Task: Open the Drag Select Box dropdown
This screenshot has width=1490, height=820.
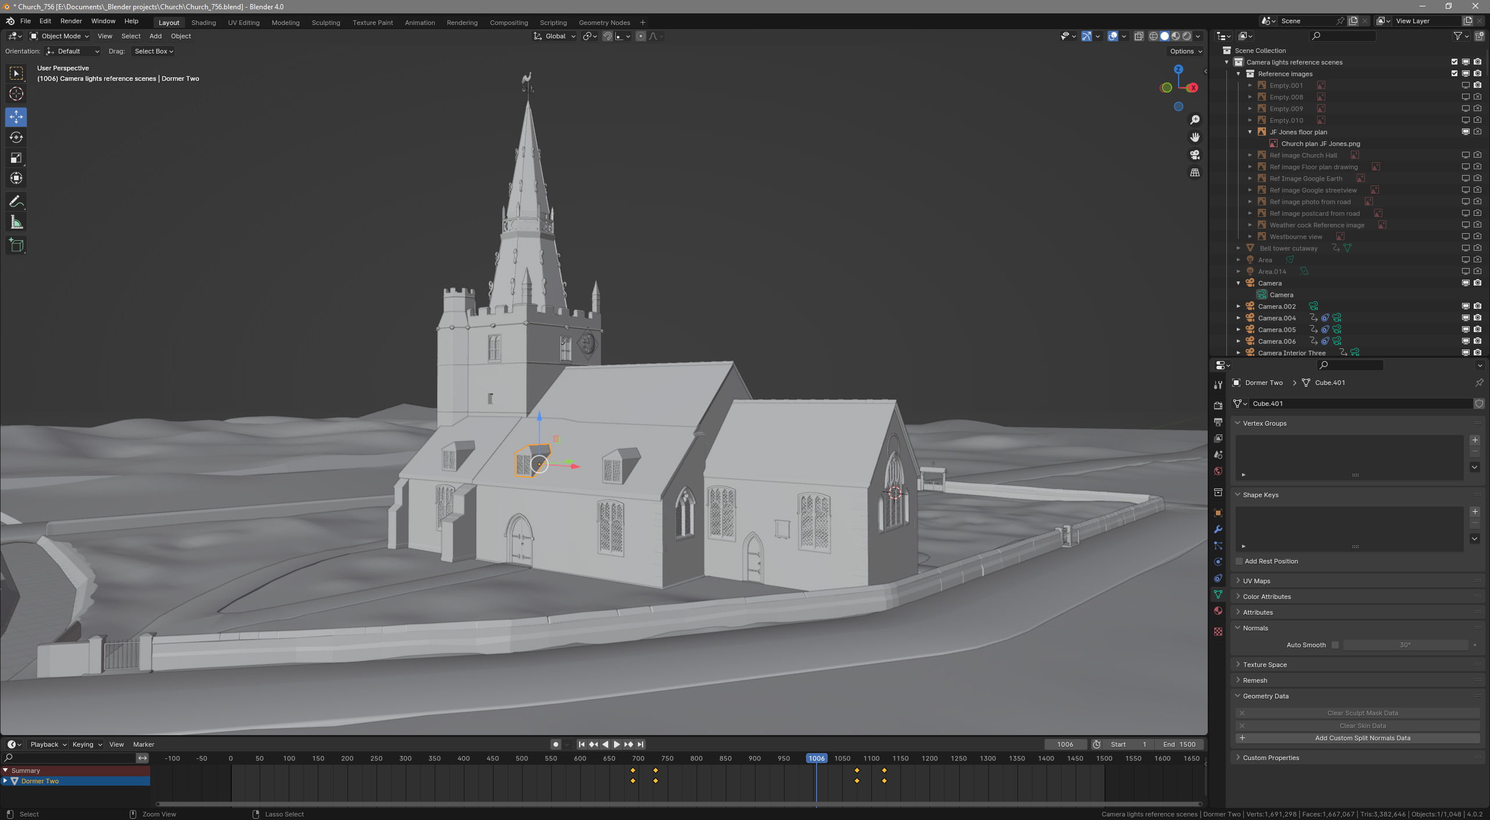Action: [154, 51]
